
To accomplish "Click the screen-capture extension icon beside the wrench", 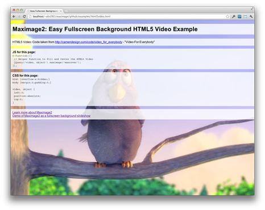I will coord(245,16).
